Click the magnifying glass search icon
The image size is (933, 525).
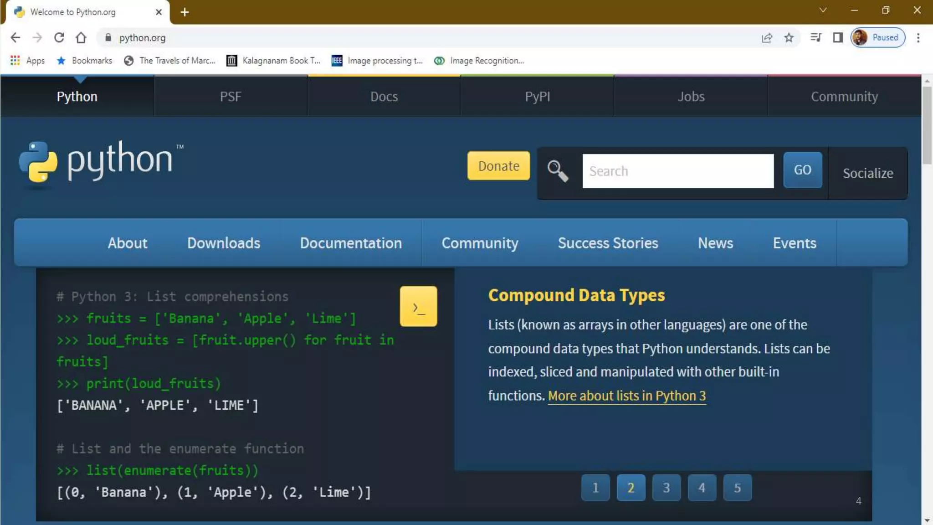pyautogui.click(x=558, y=171)
